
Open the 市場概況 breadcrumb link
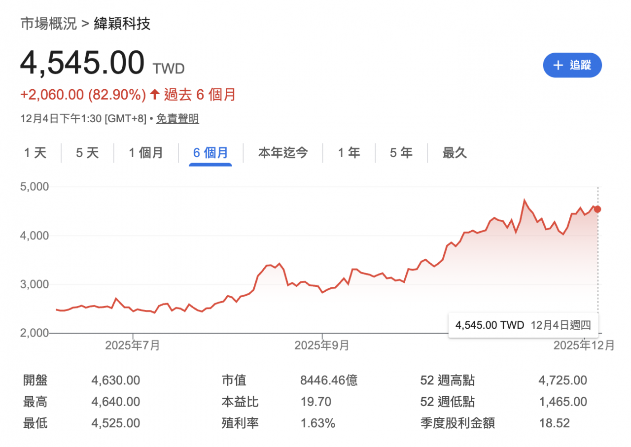coord(49,24)
